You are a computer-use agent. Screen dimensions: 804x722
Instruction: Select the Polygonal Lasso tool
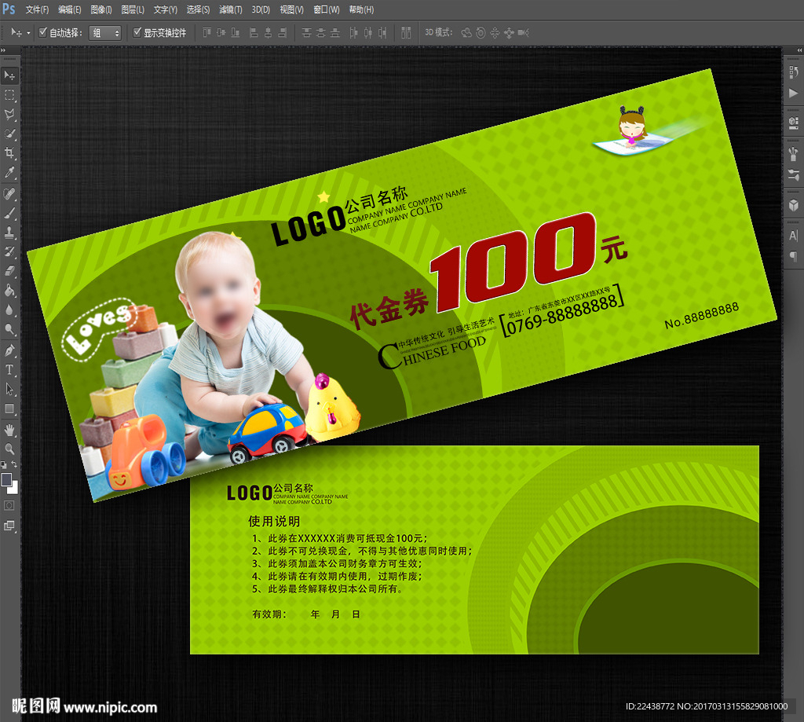pyautogui.click(x=9, y=114)
